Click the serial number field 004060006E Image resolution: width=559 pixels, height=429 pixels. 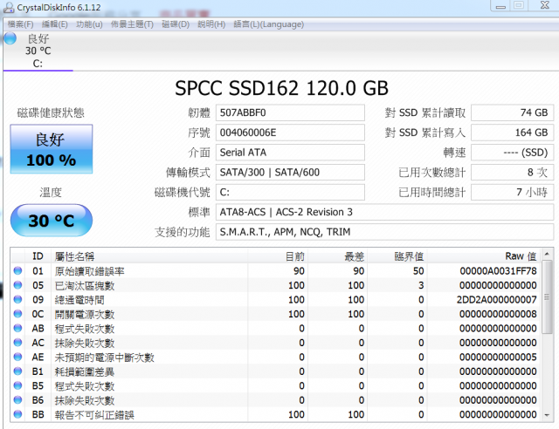coord(290,133)
